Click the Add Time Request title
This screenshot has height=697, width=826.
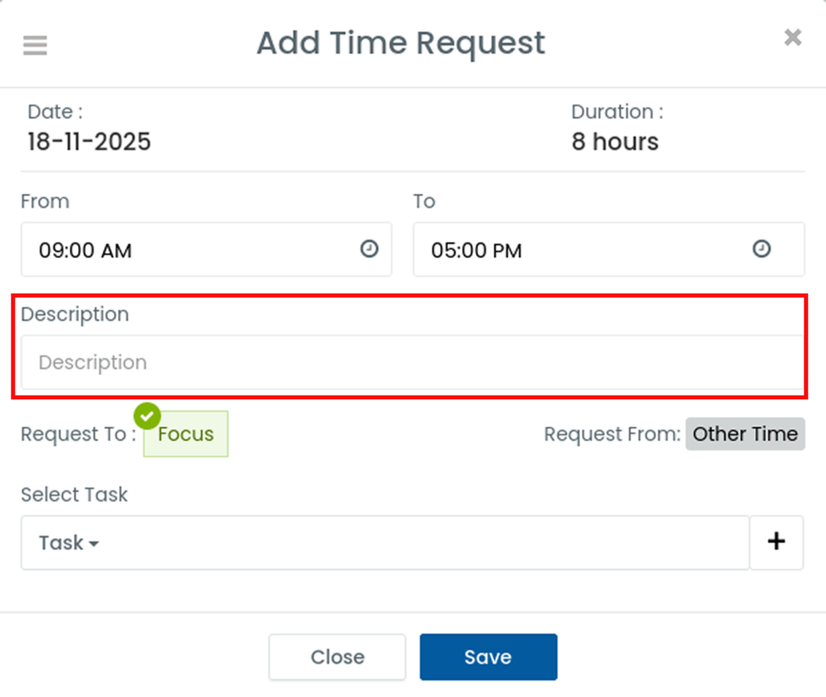tap(401, 43)
